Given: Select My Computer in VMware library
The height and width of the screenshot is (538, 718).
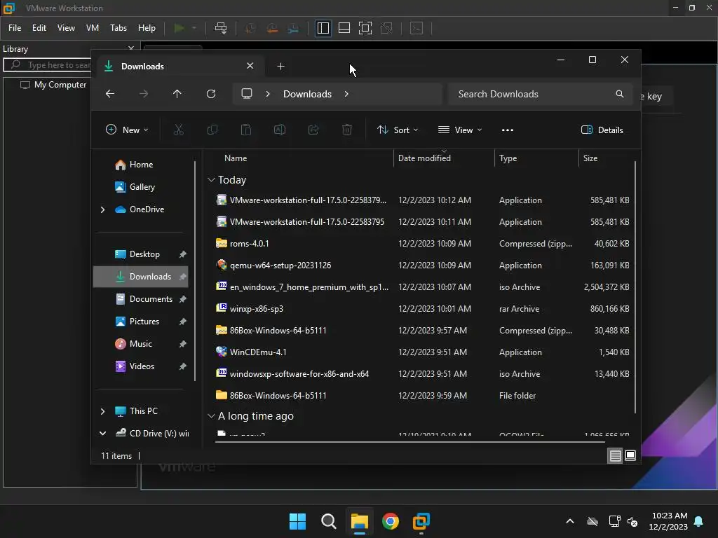Looking at the screenshot, I should click(53, 85).
